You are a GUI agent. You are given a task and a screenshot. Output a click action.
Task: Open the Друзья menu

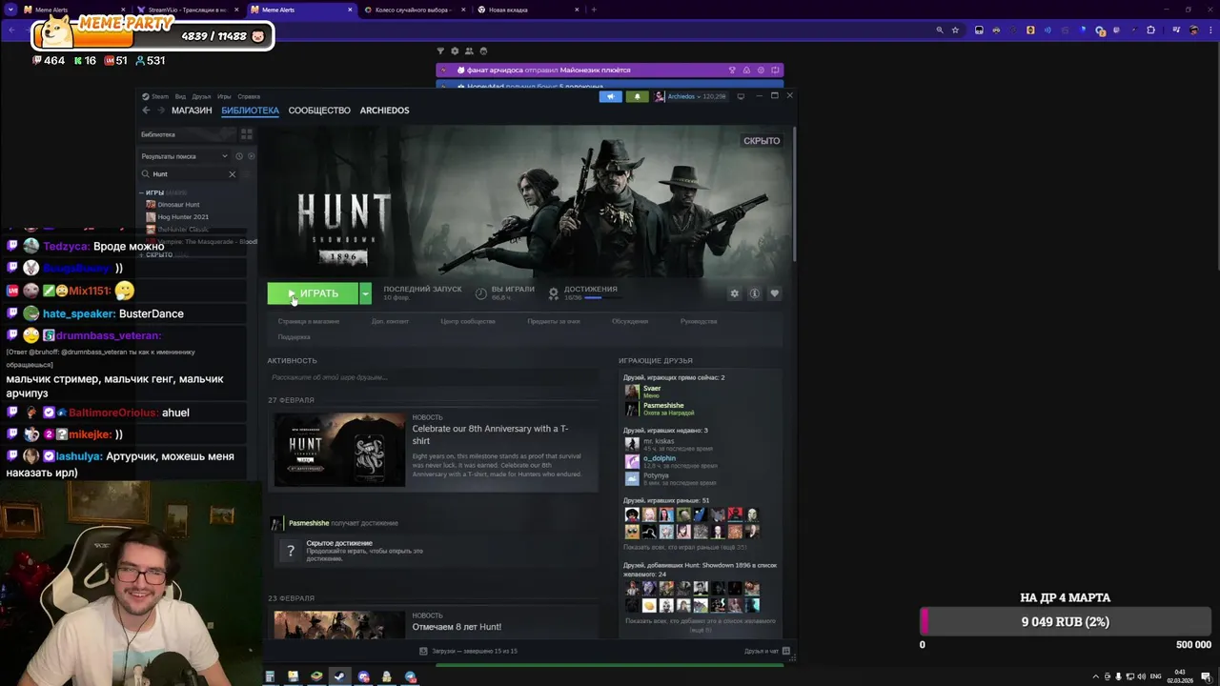pos(201,96)
